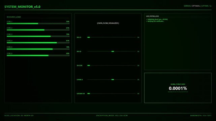Select the SRV-02 node label

pyautogui.click(x=79, y=51)
